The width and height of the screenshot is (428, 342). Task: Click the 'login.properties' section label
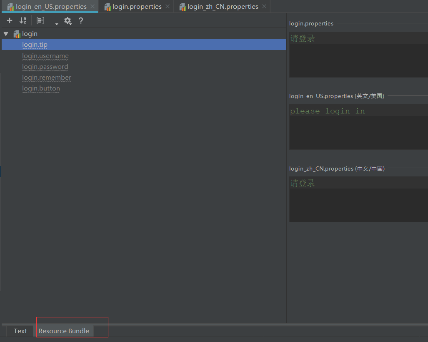coord(311,23)
